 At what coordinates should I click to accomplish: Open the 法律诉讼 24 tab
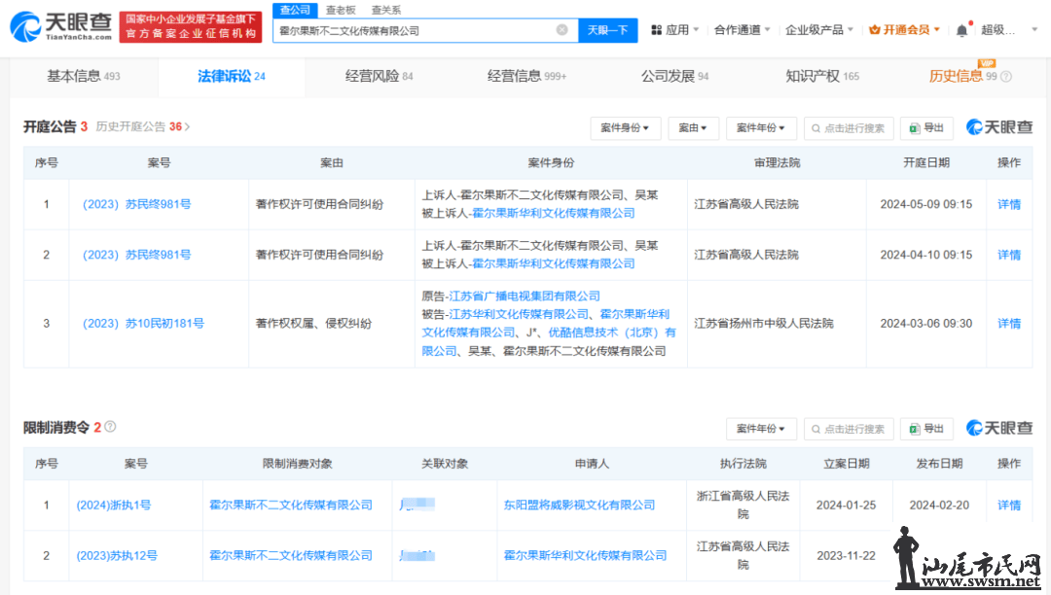click(232, 76)
